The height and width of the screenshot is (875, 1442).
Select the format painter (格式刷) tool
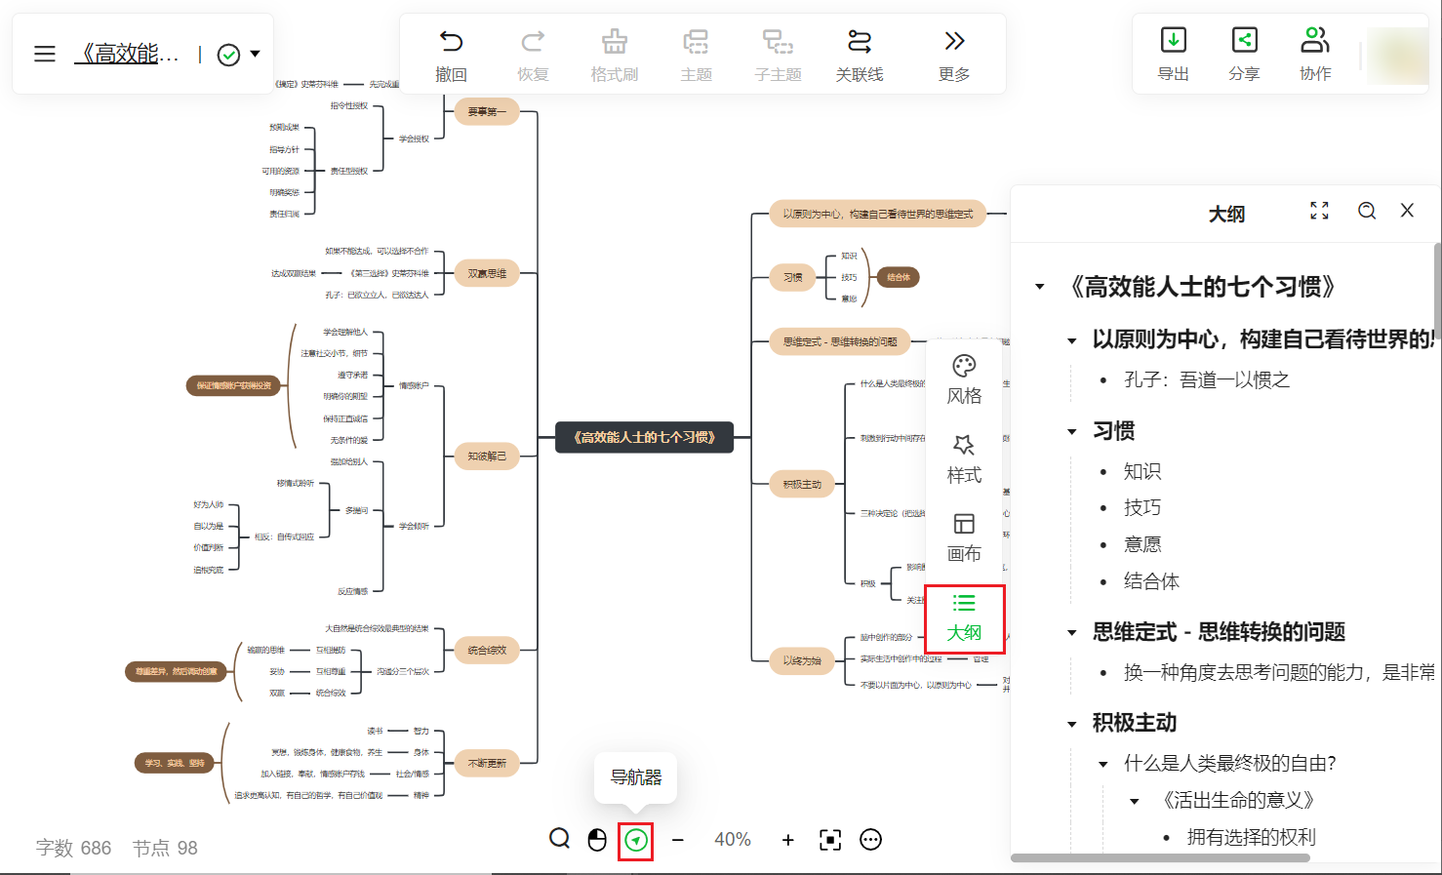tap(615, 41)
